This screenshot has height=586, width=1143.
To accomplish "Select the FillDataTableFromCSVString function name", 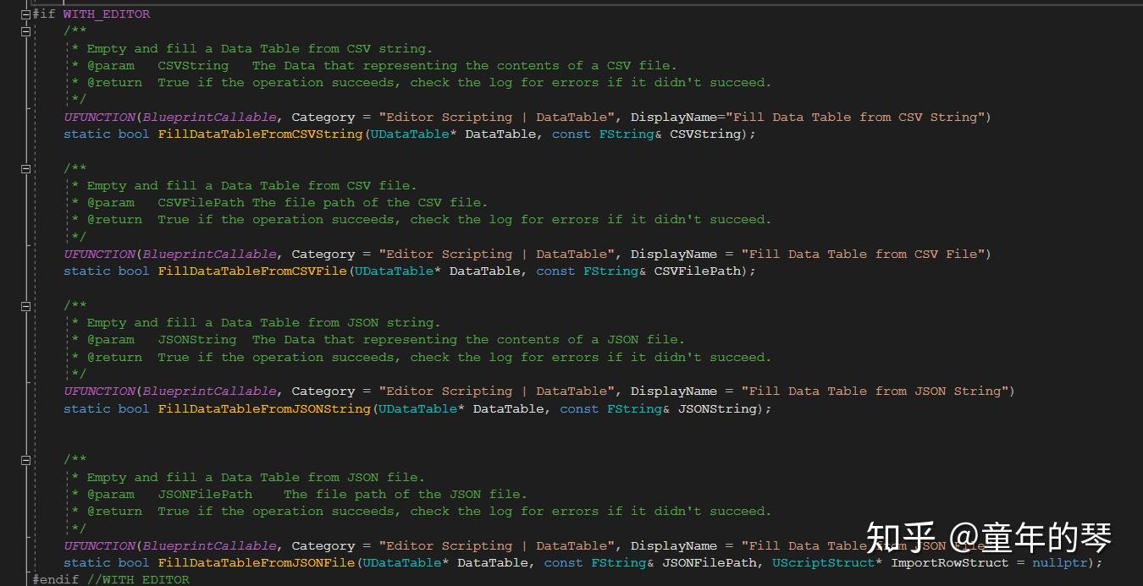I will [260, 134].
